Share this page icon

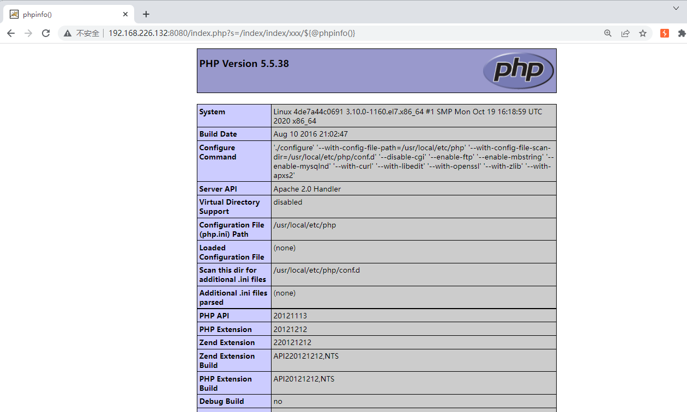pos(625,33)
